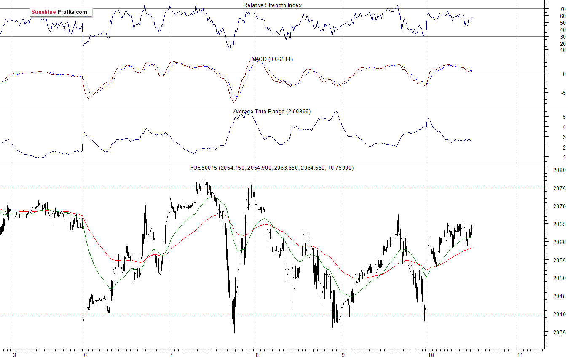
Task: Select the MACD (0.66514) label
Action: click(x=272, y=59)
